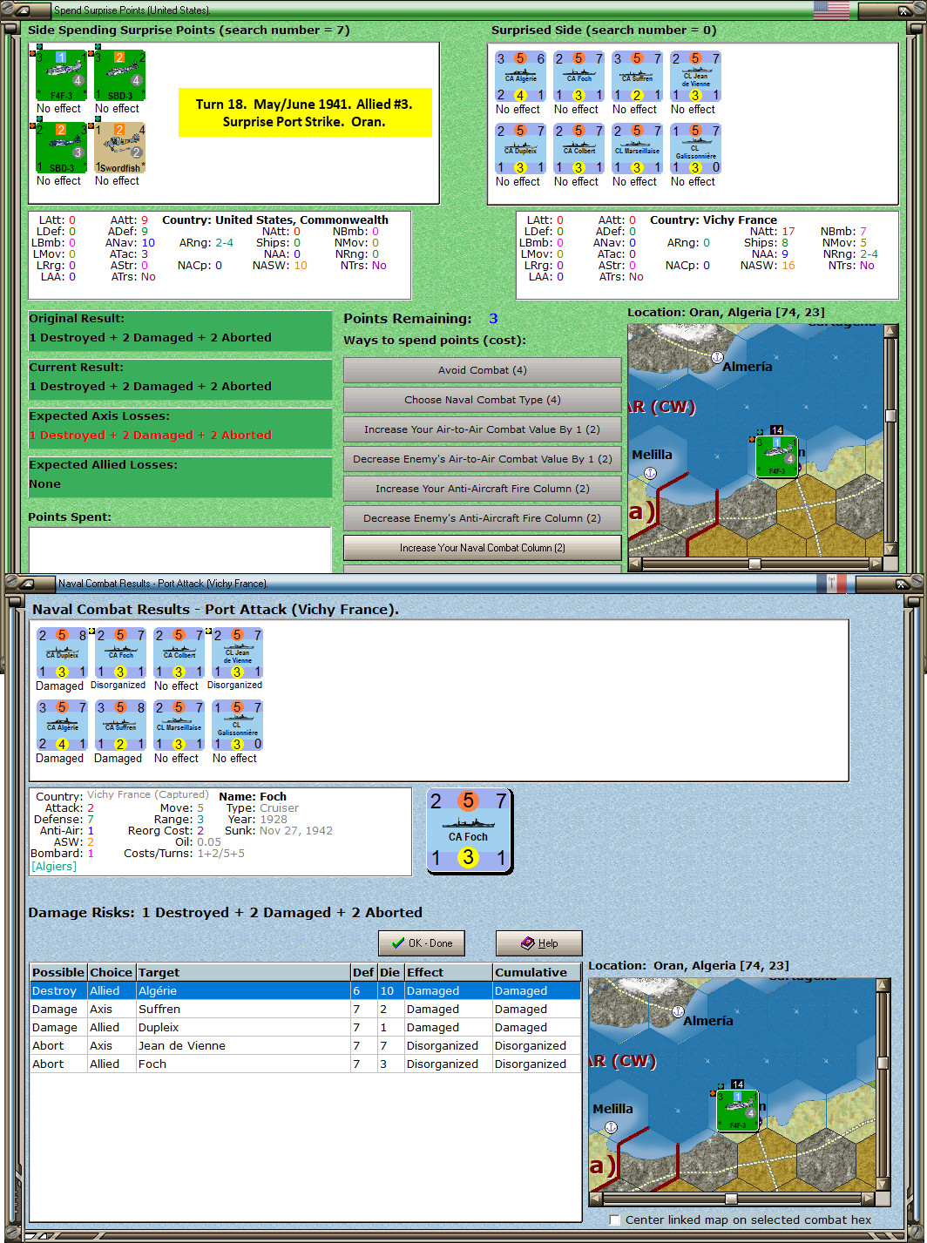This screenshot has width=927, height=1243.
Task: Pick CA Foch counter on the Surprised Side
Action: (x=579, y=77)
